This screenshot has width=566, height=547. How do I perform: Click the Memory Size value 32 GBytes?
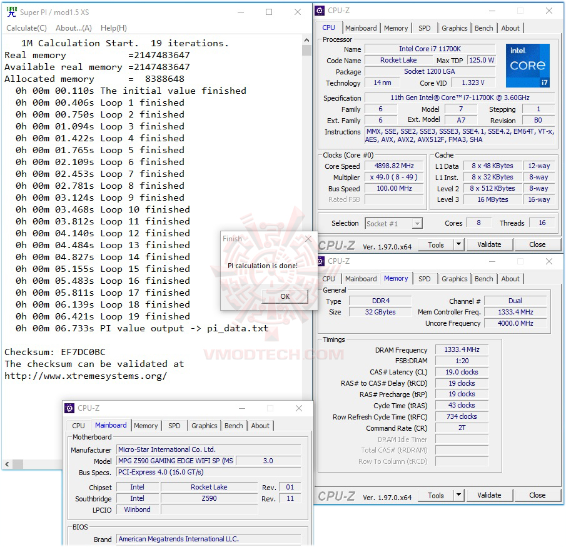[x=380, y=312]
